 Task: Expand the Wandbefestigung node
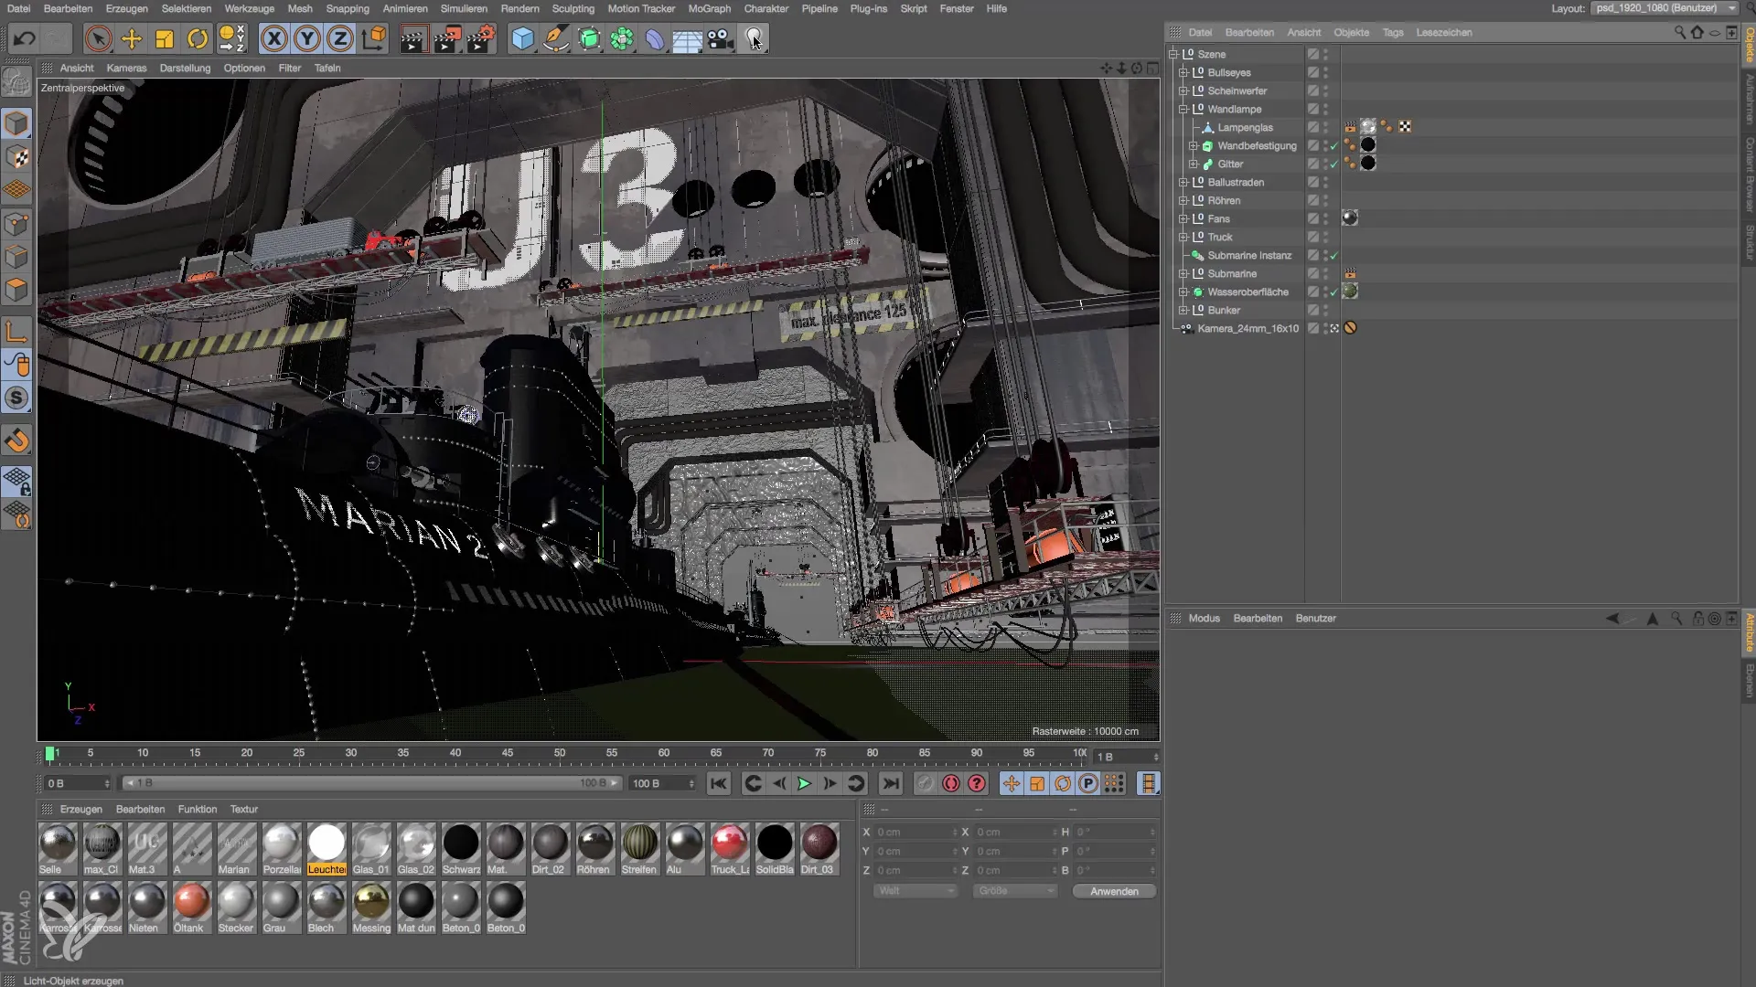tap(1194, 145)
